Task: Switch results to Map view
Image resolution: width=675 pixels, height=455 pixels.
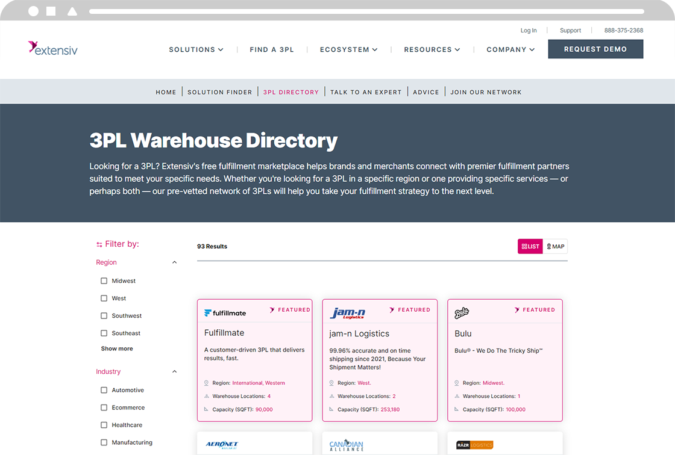Action: pyautogui.click(x=555, y=246)
